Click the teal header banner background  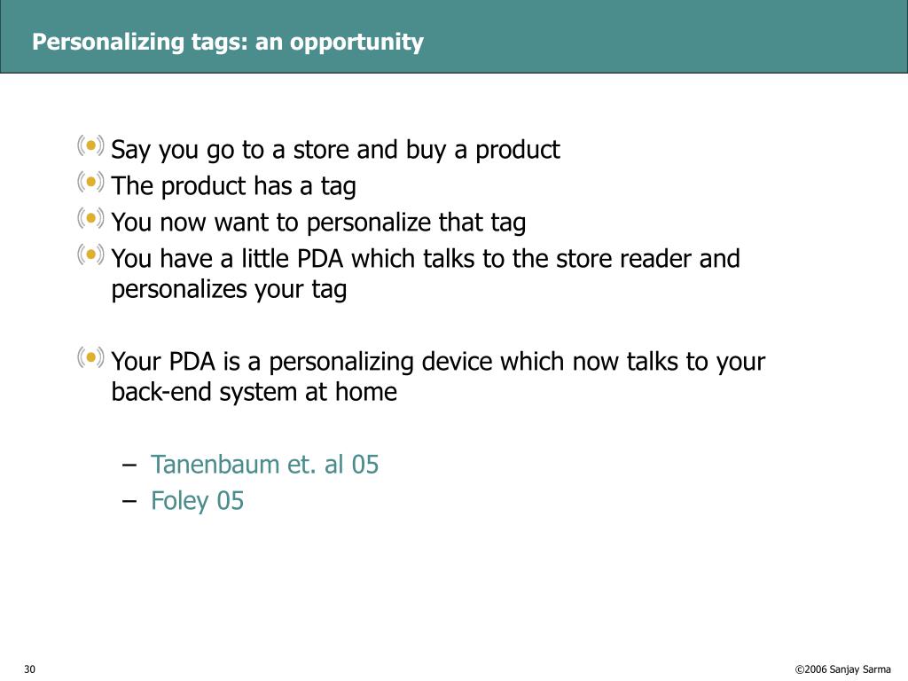[666, 36]
